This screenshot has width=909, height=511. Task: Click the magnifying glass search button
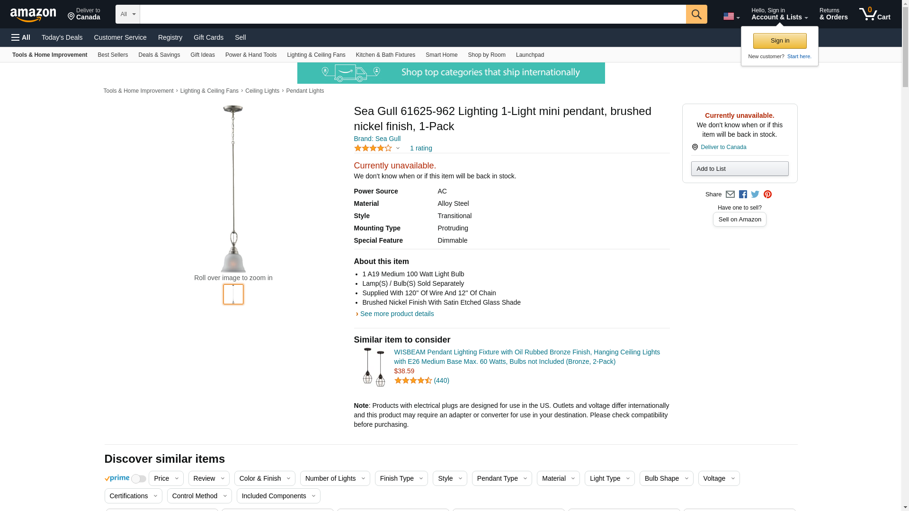(696, 14)
